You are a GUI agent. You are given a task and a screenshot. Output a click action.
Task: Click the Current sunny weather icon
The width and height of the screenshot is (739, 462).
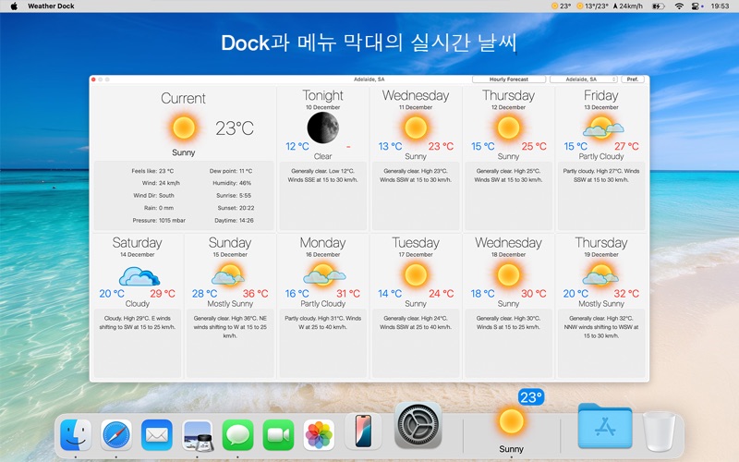(183, 128)
